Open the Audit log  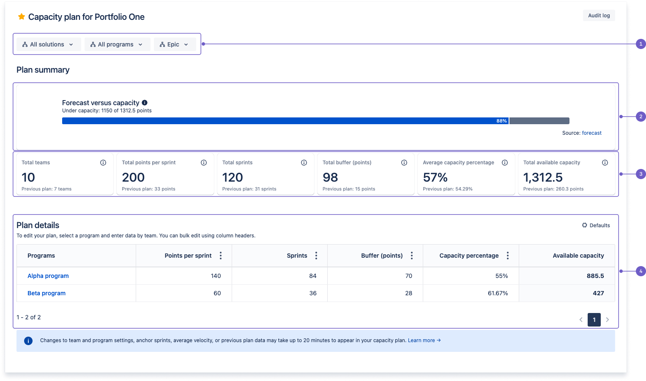coord(599,15)
